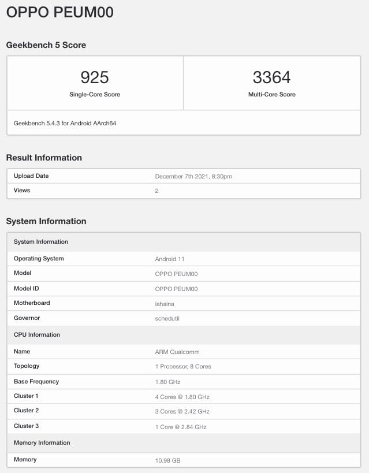Click Cluster 3 value 1 Core @ 2.84 GHz
This screenshot has height=473, width=369.
[x=181, y=427]
